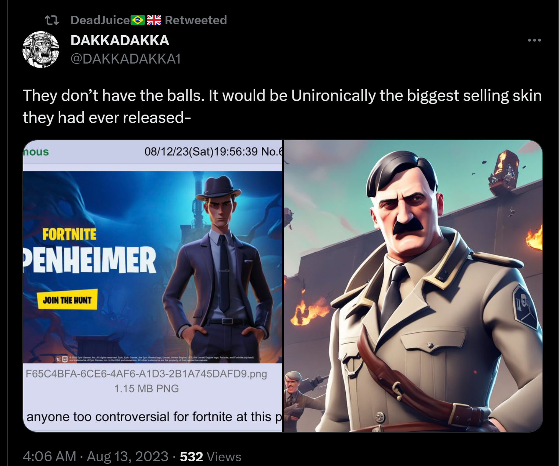Click the No.6 post number in the image header
559x466 pixels.
click(272, 151)
